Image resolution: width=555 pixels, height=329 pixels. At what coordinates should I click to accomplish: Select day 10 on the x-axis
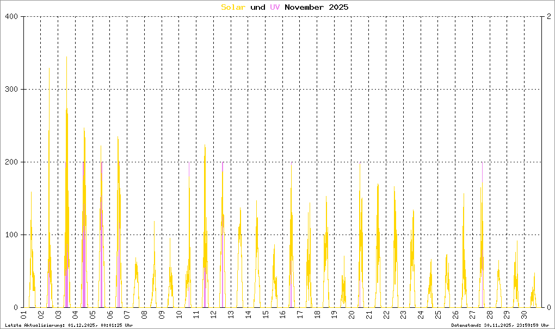coord(178,315)
